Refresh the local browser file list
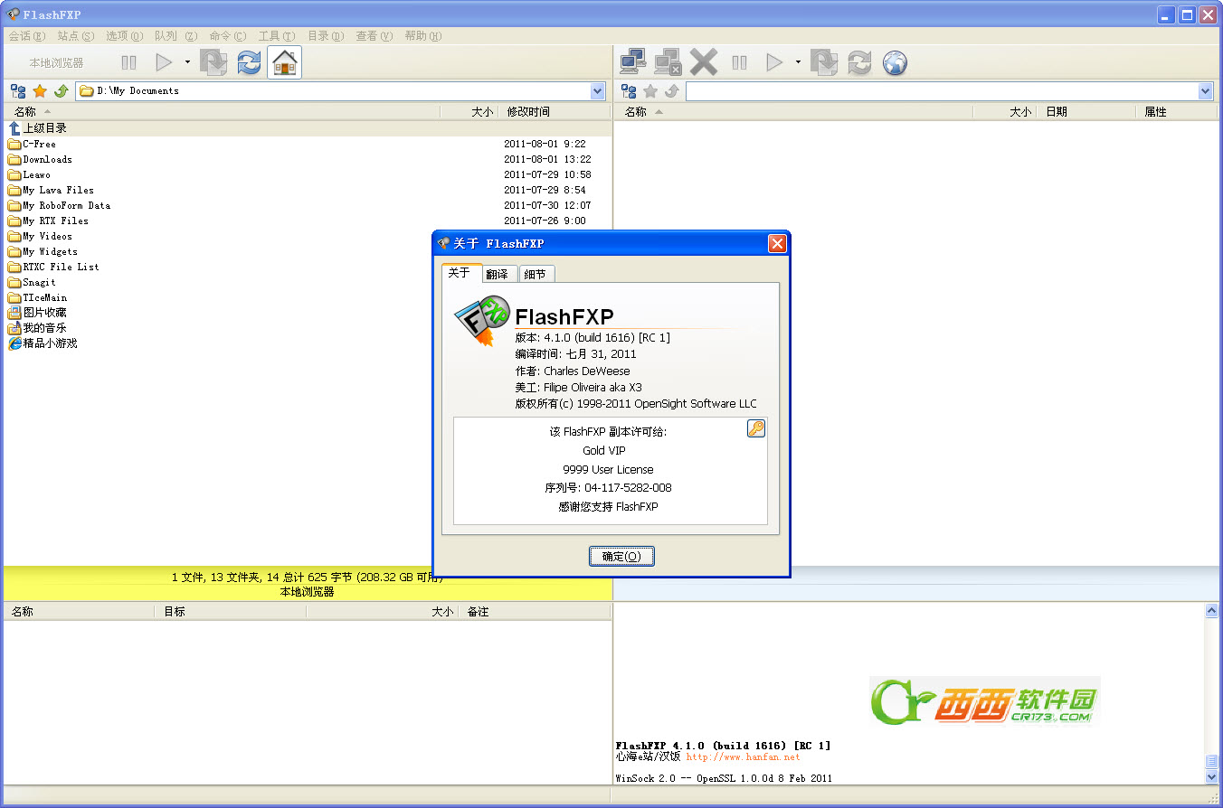 (249, 62)
